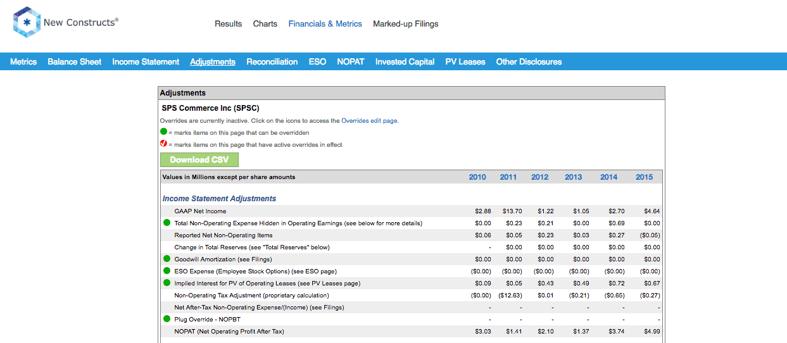Click Goodwill Amortization (see Filings) label
Viewport: 787px width, 343px height.
point(223,259)
